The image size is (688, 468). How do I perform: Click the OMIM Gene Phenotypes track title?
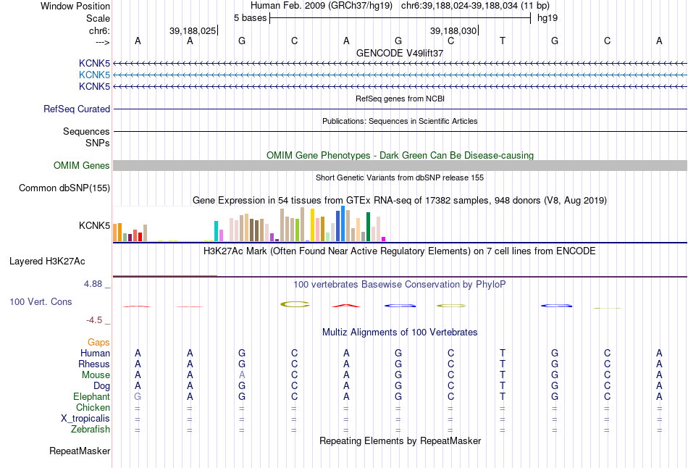(400, 156)
